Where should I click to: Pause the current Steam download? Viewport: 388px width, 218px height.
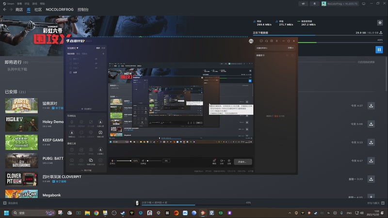379,50
